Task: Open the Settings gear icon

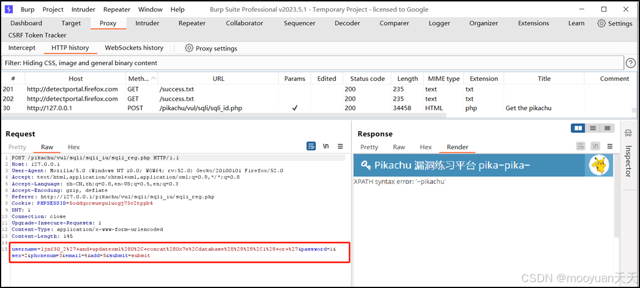Action: pyautogui.click(x=601, y=23)
